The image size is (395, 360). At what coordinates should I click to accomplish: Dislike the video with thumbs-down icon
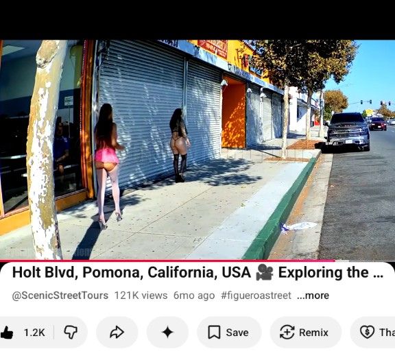[71, 333]
